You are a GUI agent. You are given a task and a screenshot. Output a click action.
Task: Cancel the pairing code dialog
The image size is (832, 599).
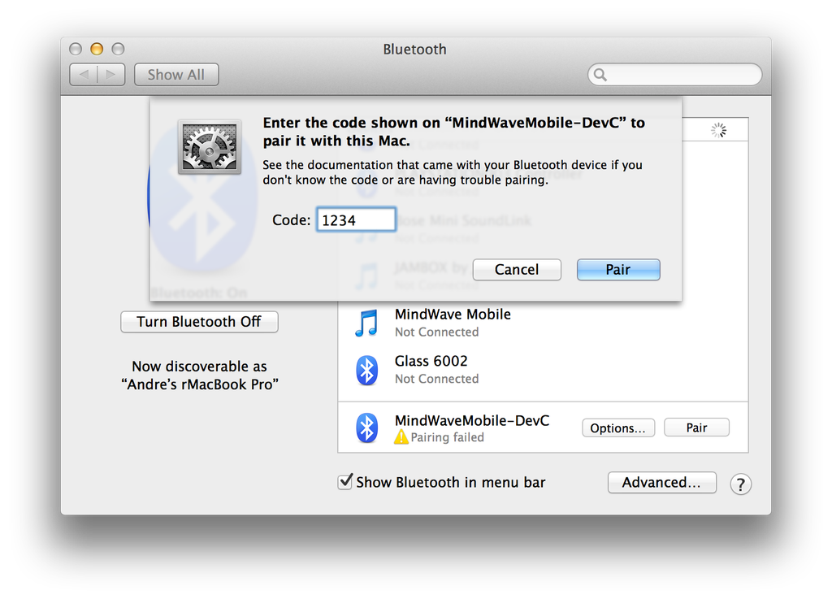[x=516, y=270]
